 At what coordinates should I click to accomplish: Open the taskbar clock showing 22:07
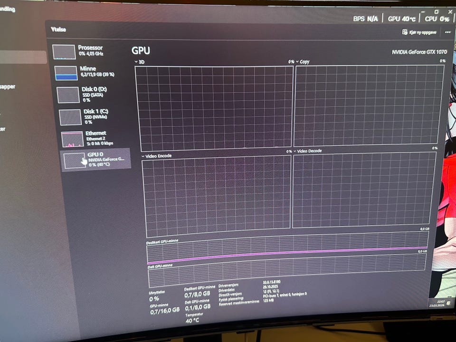click(437, 304)
